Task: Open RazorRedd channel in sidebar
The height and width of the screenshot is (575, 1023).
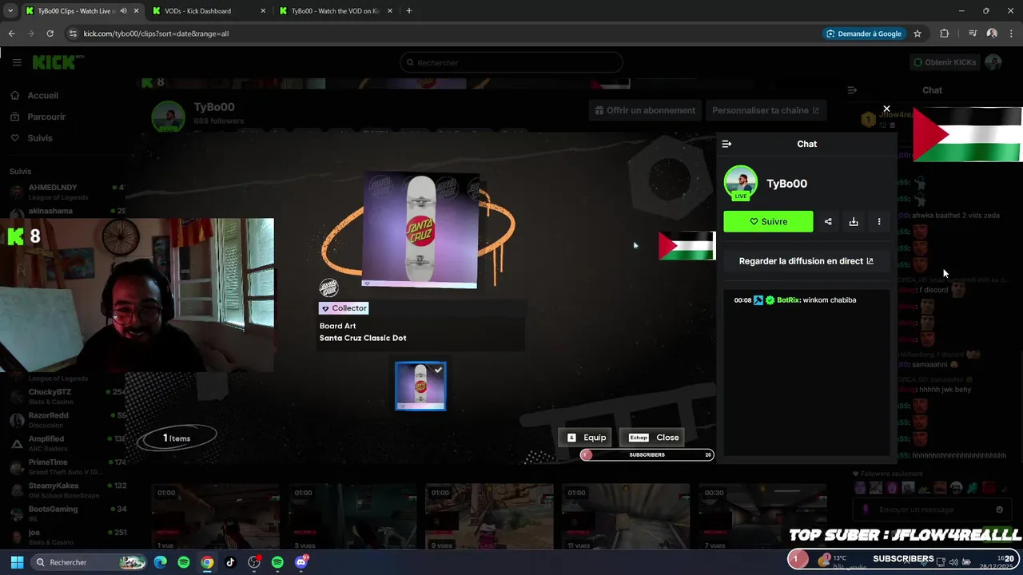Action: coord(67,419)
